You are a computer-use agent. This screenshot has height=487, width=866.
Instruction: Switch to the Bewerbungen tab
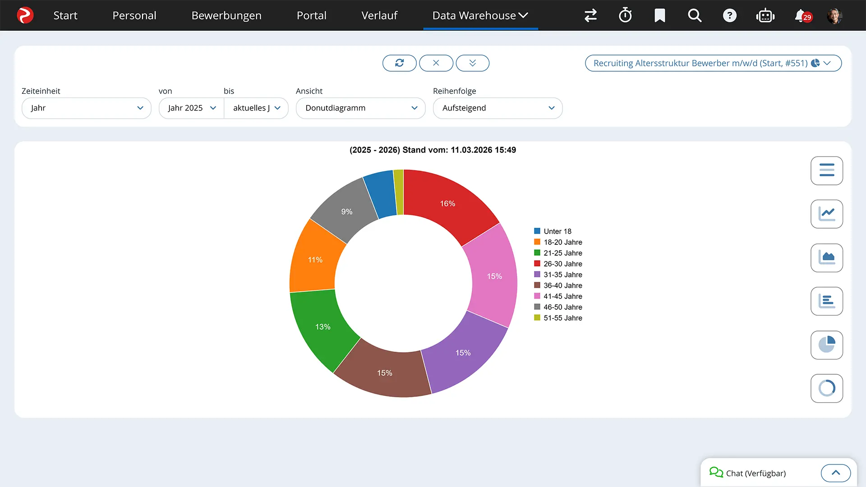pos(226,15)
